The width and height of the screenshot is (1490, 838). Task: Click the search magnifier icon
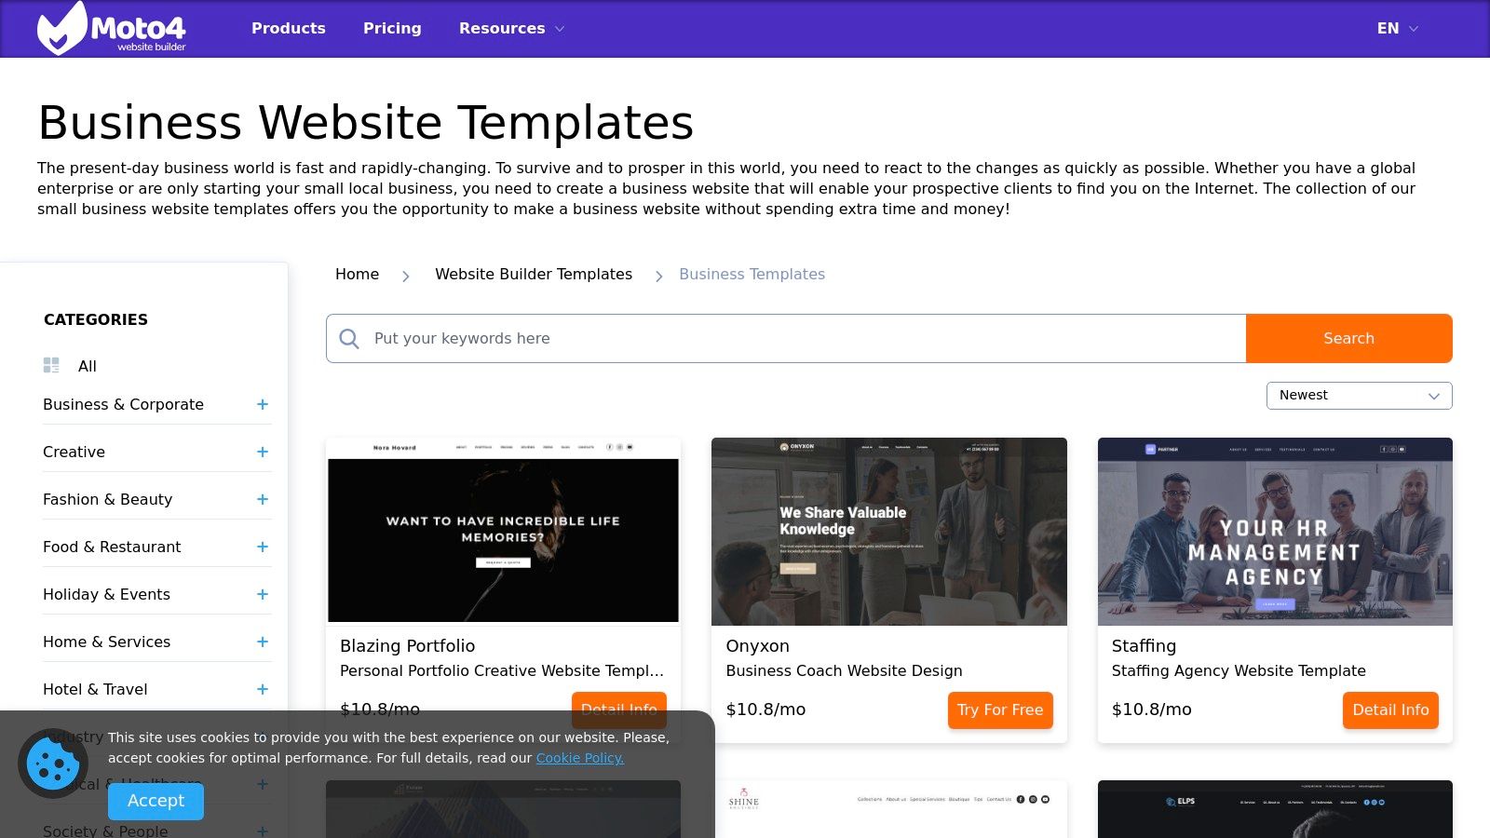click(349, 338)
